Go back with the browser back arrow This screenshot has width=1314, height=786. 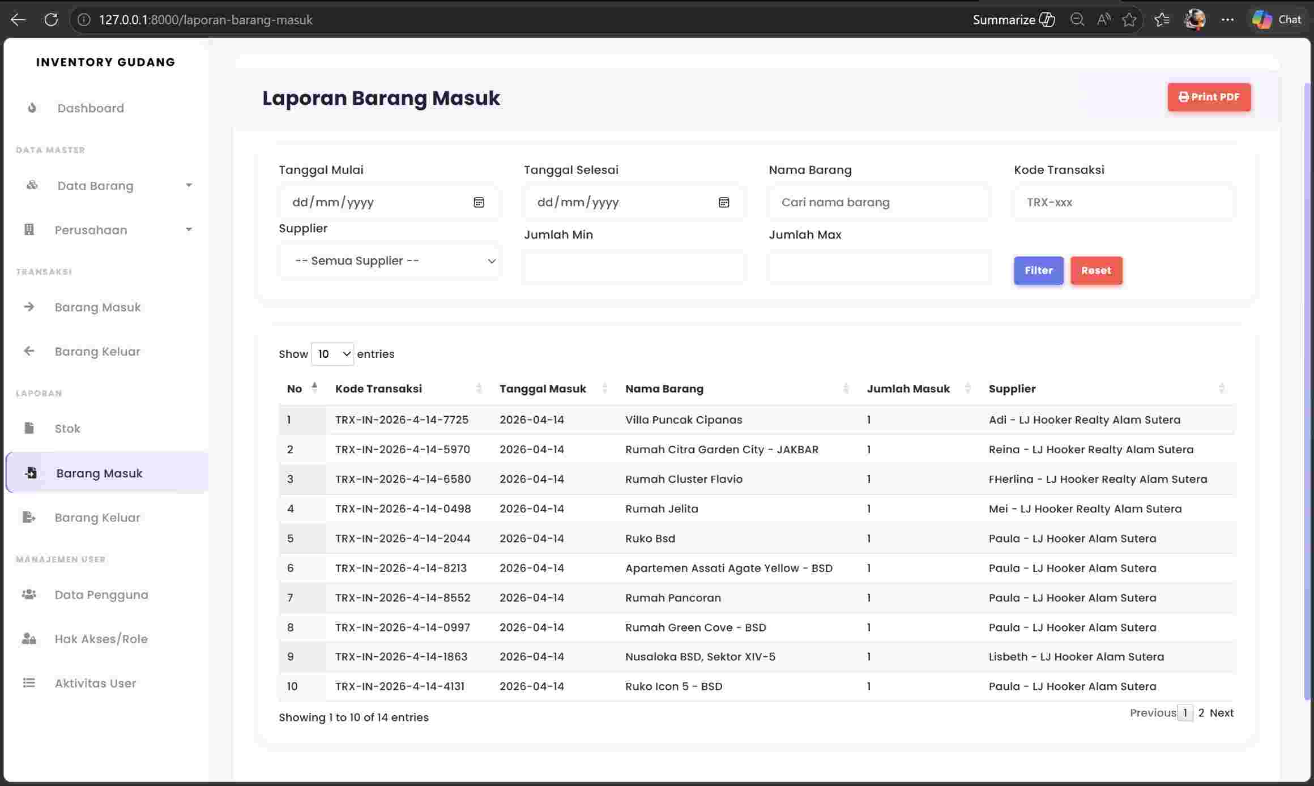[18, 20]
